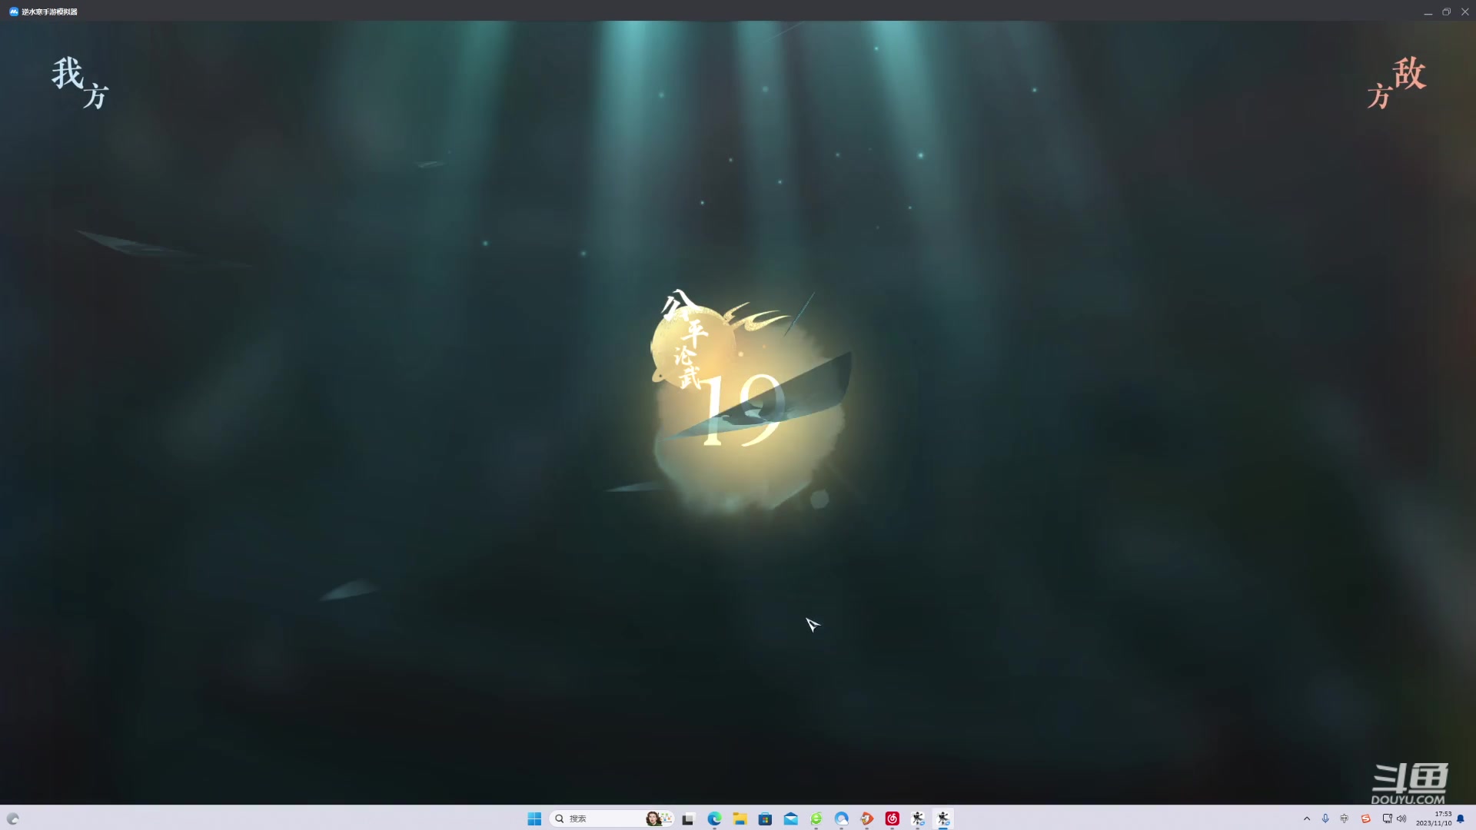Open the blue cloud-like app on taskbar
The height and width of the screenshot is (830, 1476).
(842, 818)
